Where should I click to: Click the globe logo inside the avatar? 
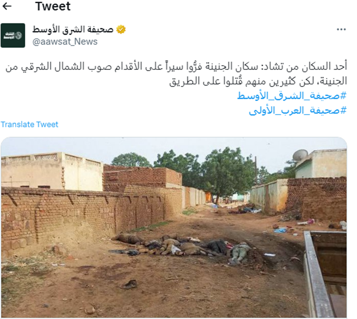pos(18,36)
